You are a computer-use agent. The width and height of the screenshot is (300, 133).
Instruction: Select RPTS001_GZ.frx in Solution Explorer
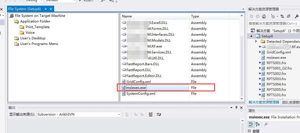click(x=279, y=68)
